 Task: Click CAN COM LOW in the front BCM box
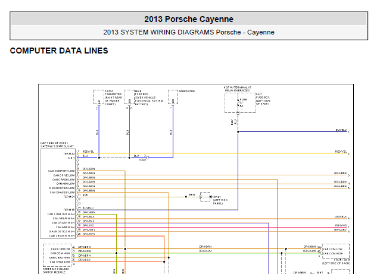pos(333,249)
